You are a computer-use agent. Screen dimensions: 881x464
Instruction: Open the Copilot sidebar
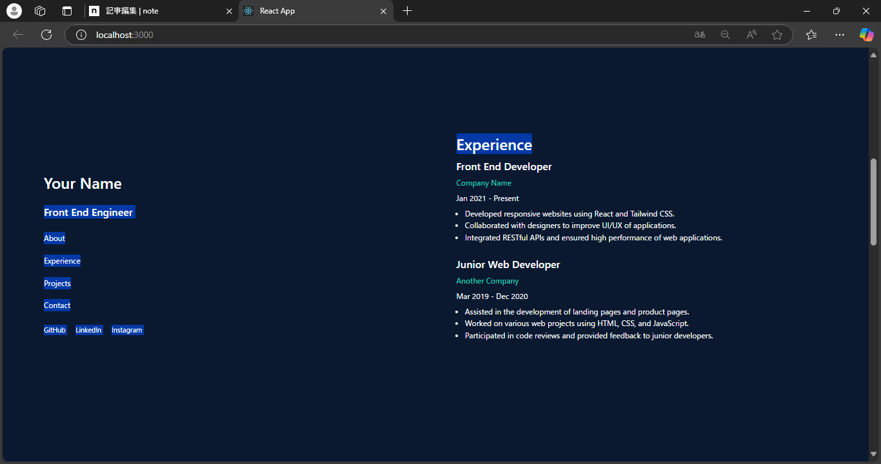(x=866, y=35)
